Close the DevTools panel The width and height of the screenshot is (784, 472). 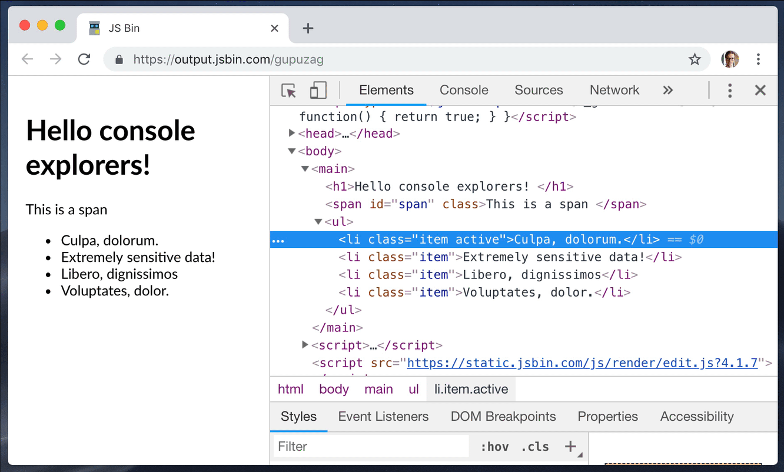pos(760,90)
